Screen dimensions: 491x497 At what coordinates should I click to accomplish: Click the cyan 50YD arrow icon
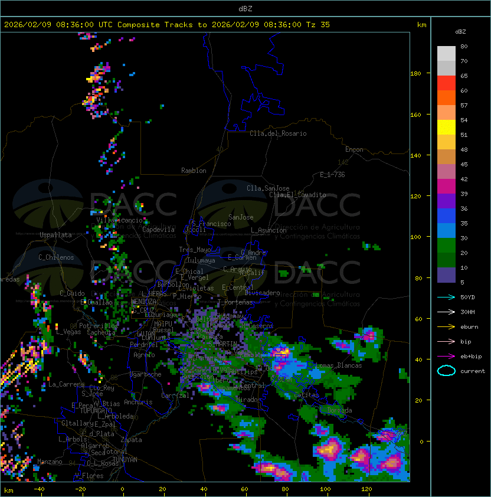pyautogui.click(x=446, y=296)
